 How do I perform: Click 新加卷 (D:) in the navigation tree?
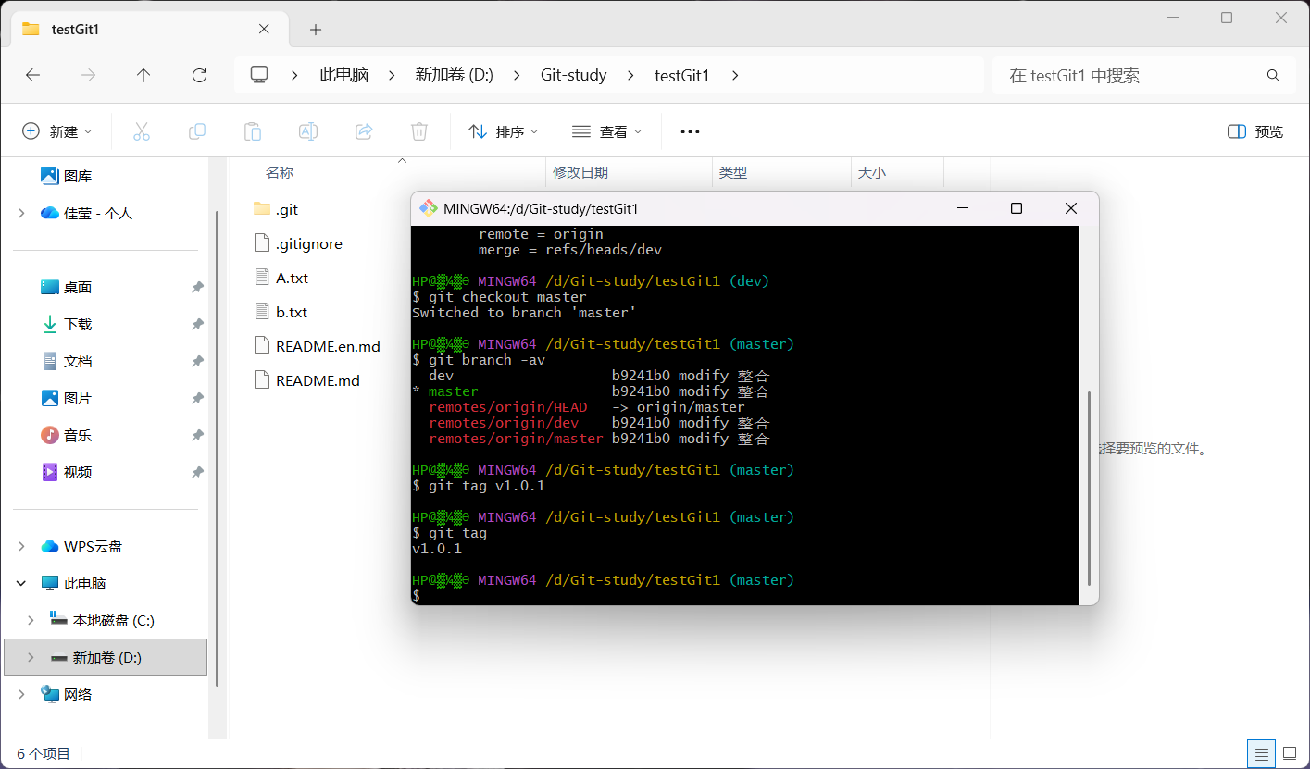pyautogui.click(x=106, y=657)
